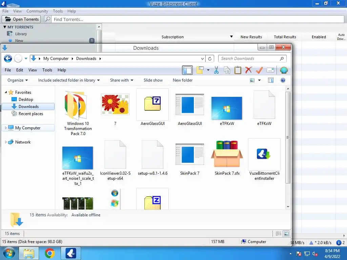
Task: Select setup-w8.1-1.4.6 file
Action: point(152,158)
